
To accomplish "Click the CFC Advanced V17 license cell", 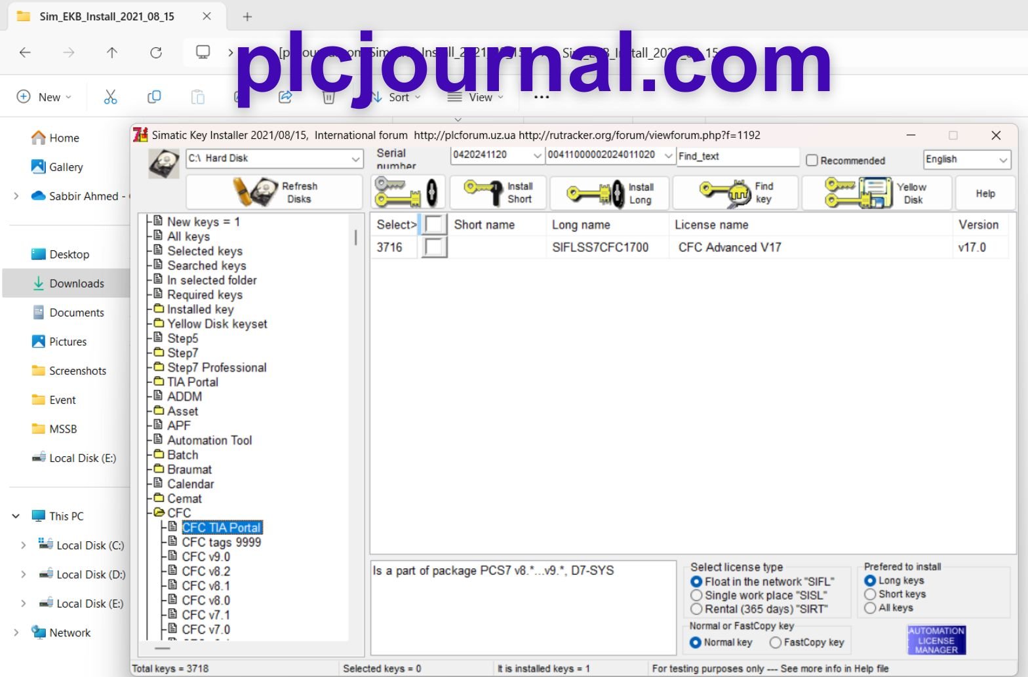I will pyautogui.click(x=730, y=247).
